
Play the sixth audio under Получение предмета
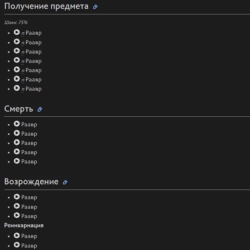(17, 79)
